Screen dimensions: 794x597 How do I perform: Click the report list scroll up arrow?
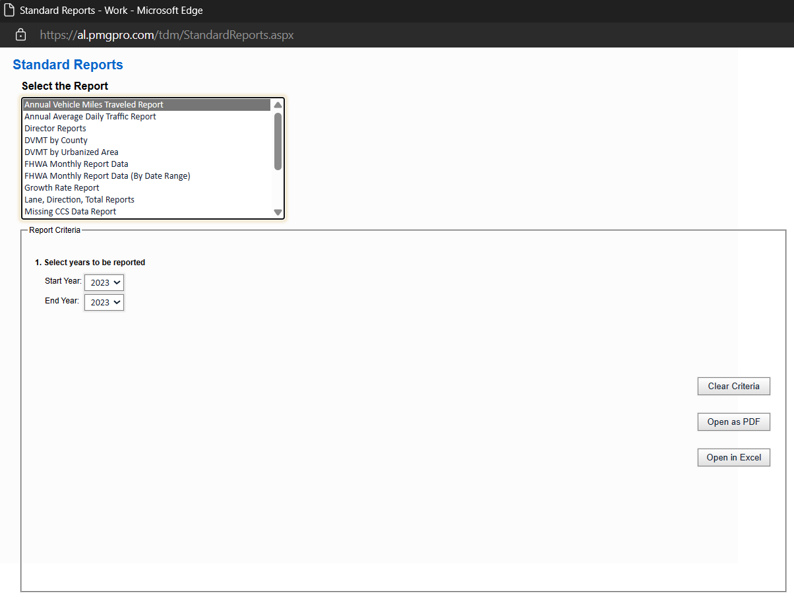[278, 105]
